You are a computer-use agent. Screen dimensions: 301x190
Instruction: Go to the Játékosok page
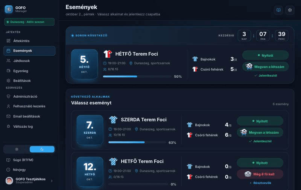click(x=29, y=61)
